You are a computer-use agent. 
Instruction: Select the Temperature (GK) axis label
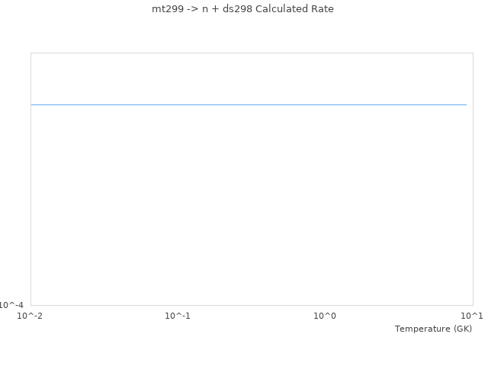click(433, 329)
